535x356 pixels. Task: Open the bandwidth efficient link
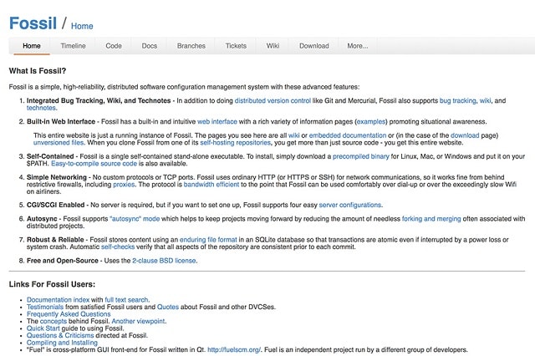pyautogui.click(x=211, y=185)
